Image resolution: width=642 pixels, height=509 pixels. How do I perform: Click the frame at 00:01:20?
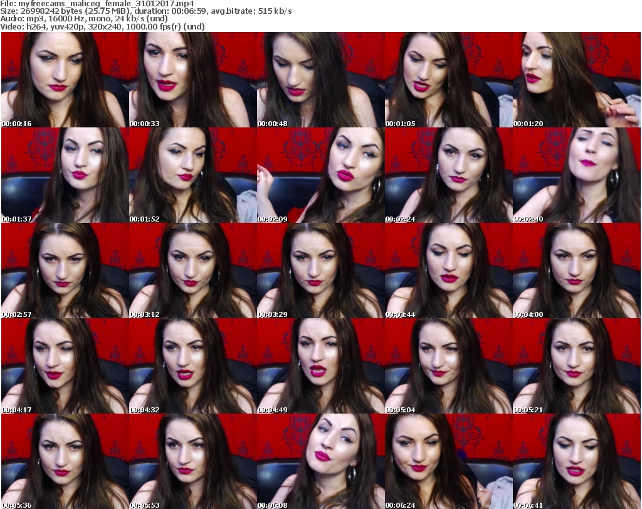(576, 80)
